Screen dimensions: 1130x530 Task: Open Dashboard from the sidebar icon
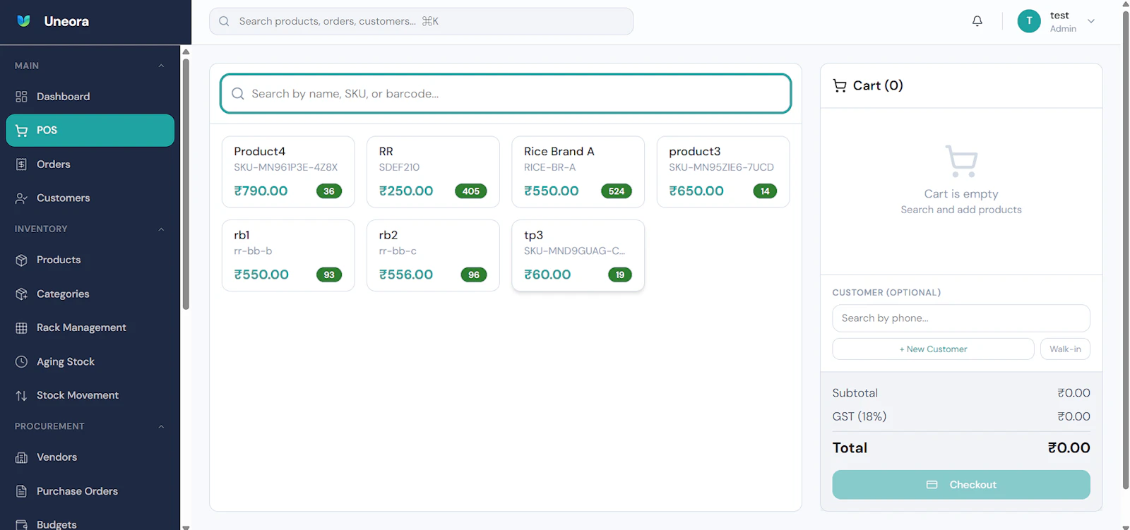click(x=21, y=97)
